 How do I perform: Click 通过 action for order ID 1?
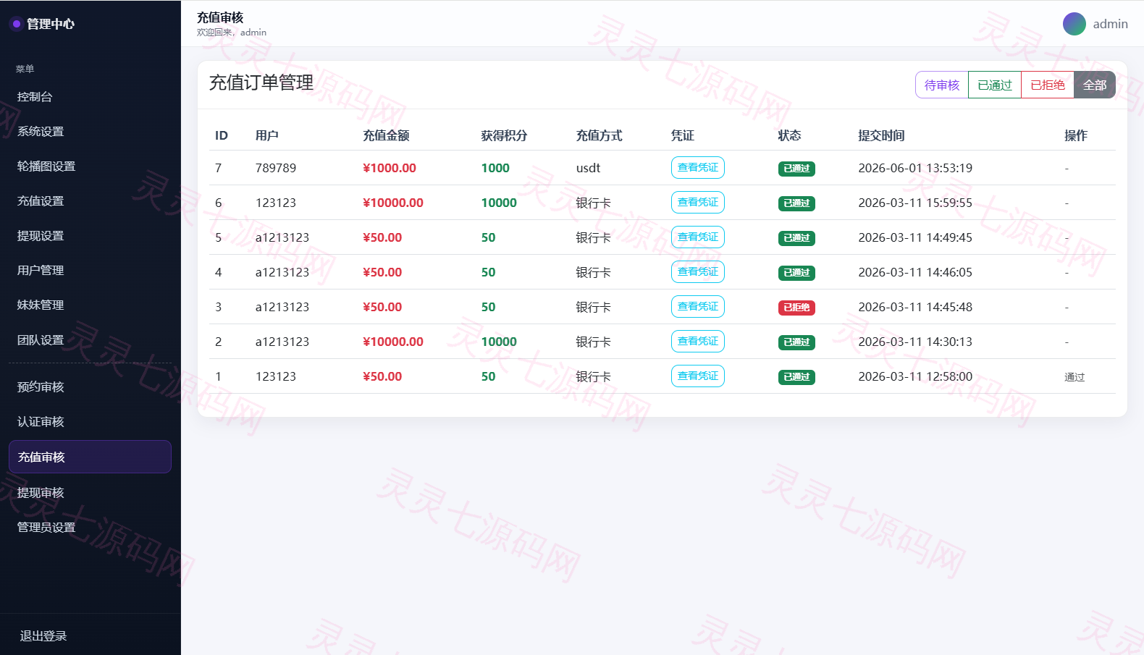1074,377
